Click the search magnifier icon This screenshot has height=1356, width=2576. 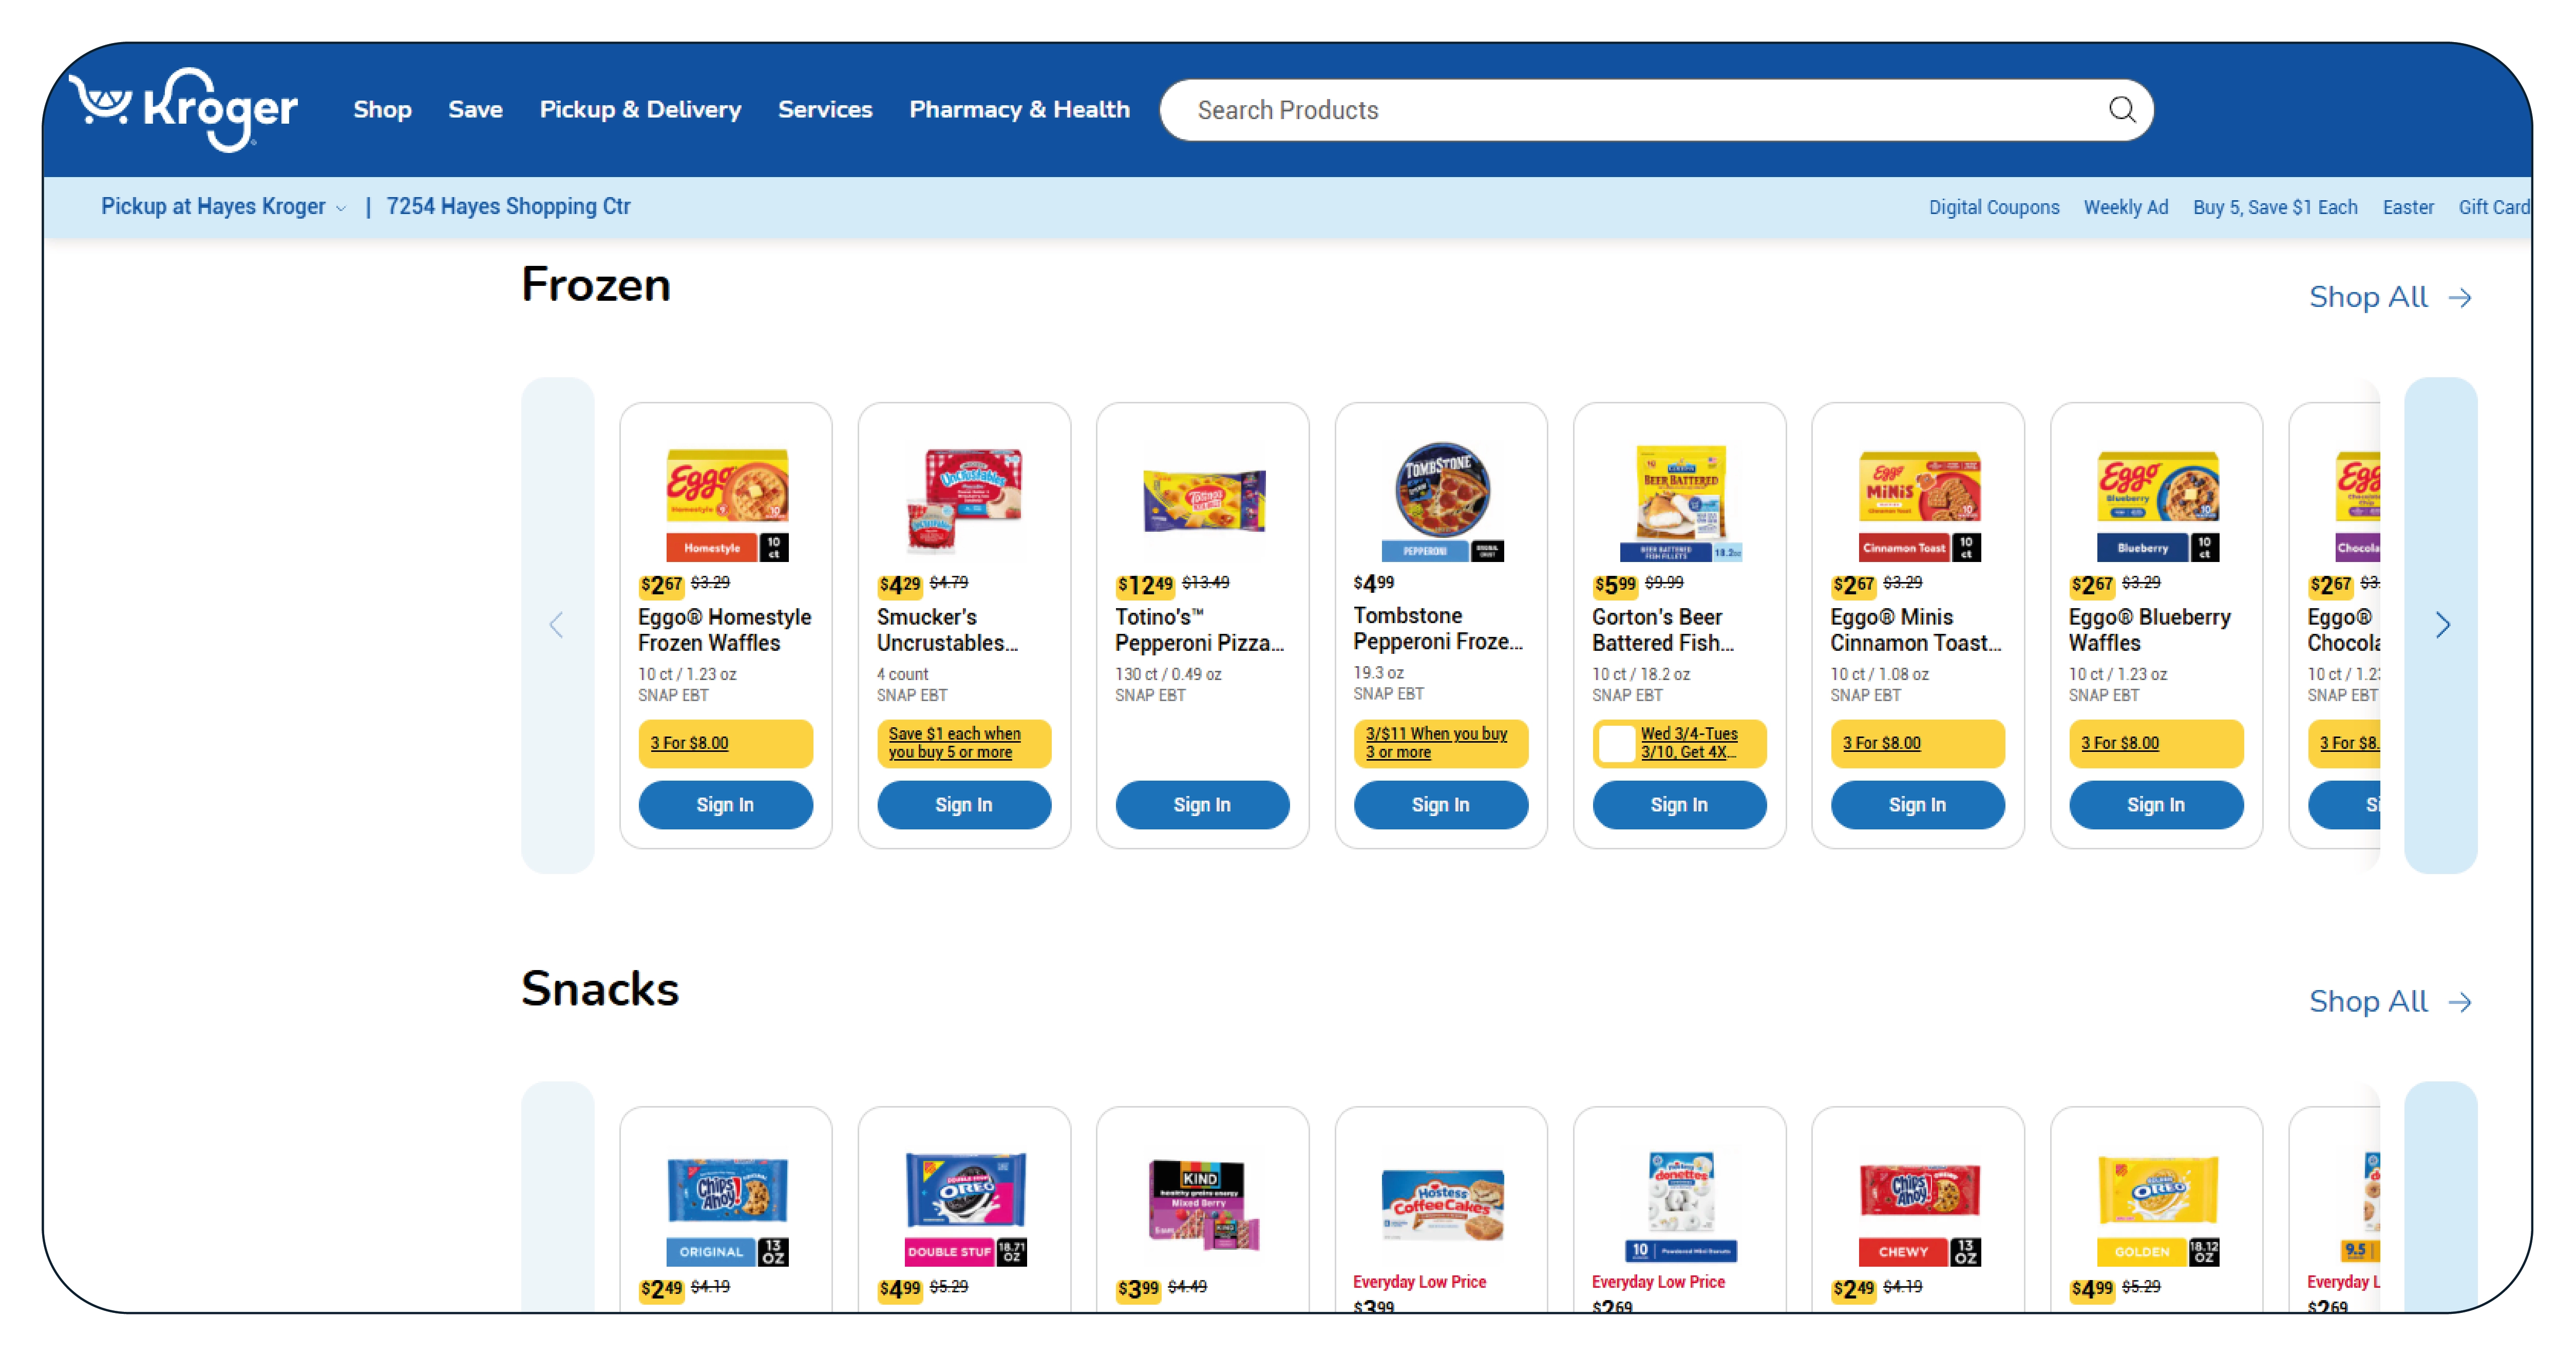tap(2121, 110)
